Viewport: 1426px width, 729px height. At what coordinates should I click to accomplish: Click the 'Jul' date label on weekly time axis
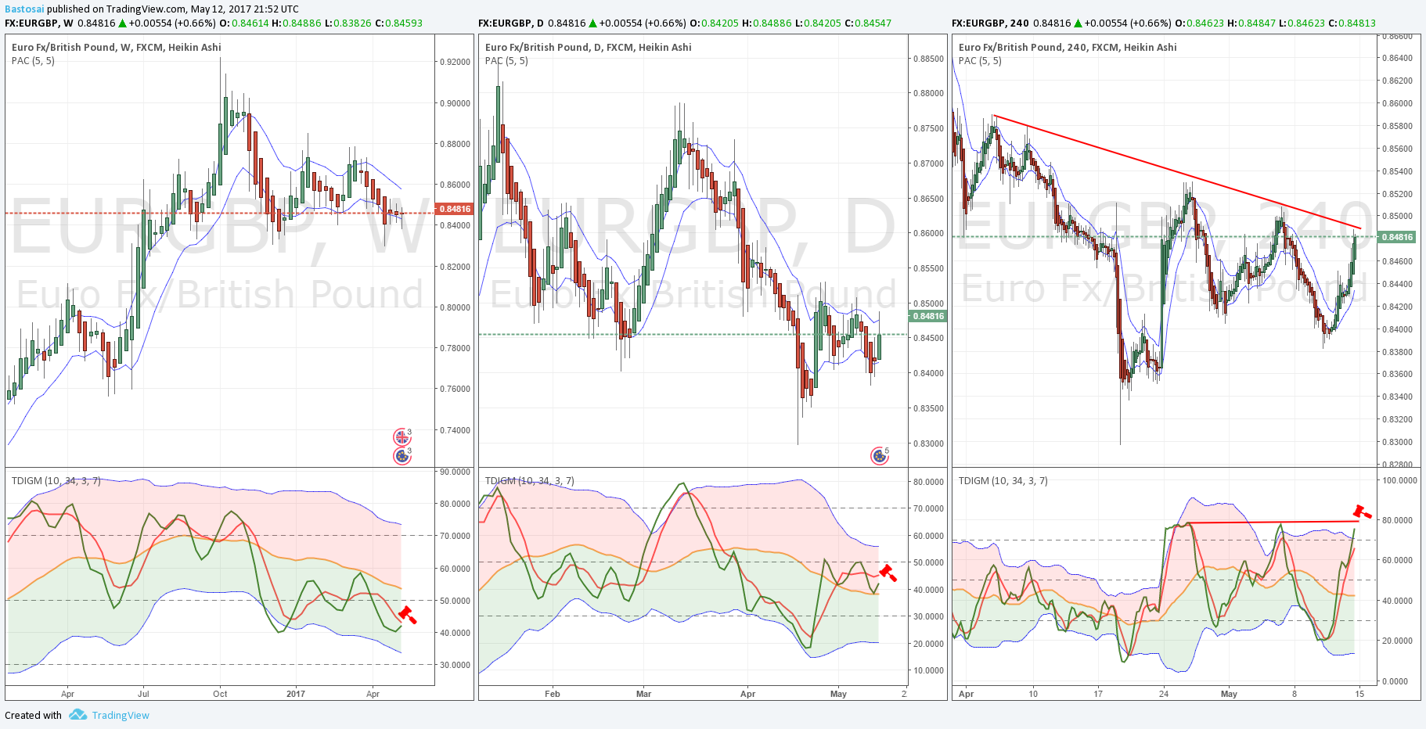coord(143,694)
